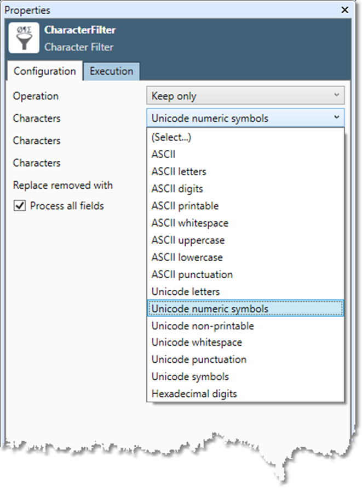This screenshot has width=362, height=489.
Task: Choose Unicode letters option
Action: pyautogui.click(x=185, y=291)
